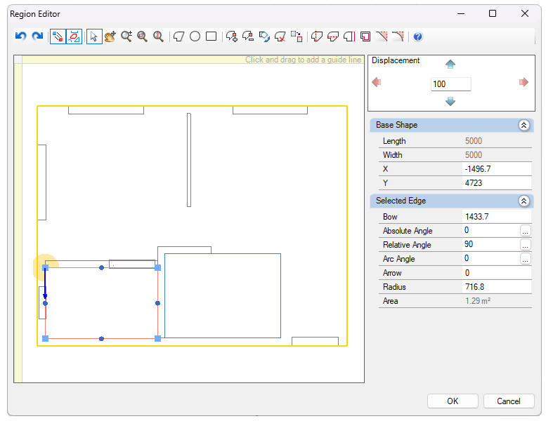This screenshot has height=421, width=546.
Task: Select the polygon shape tool
Action: [179, 36]
